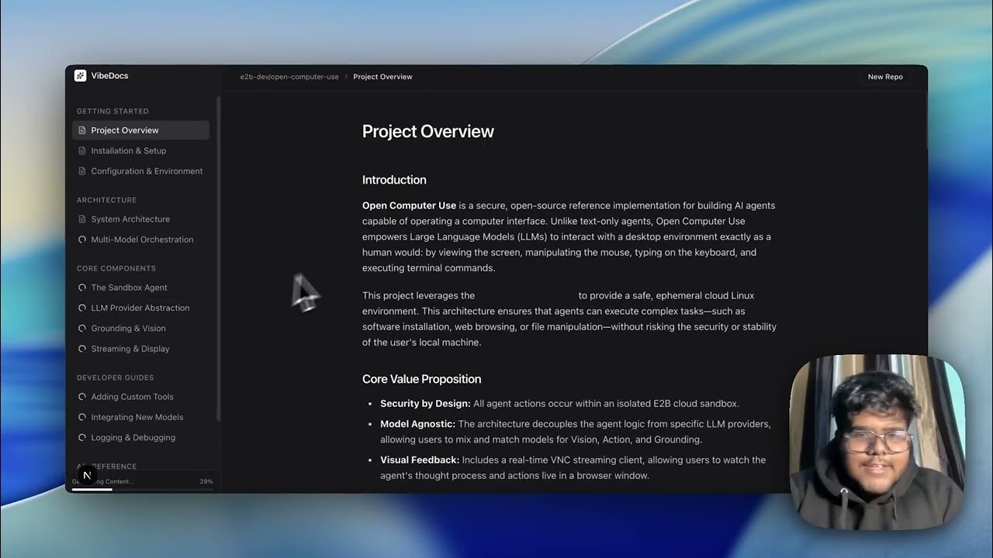
Task: Collapse the DEVELOPER GUIDES section
Action: 115,377
